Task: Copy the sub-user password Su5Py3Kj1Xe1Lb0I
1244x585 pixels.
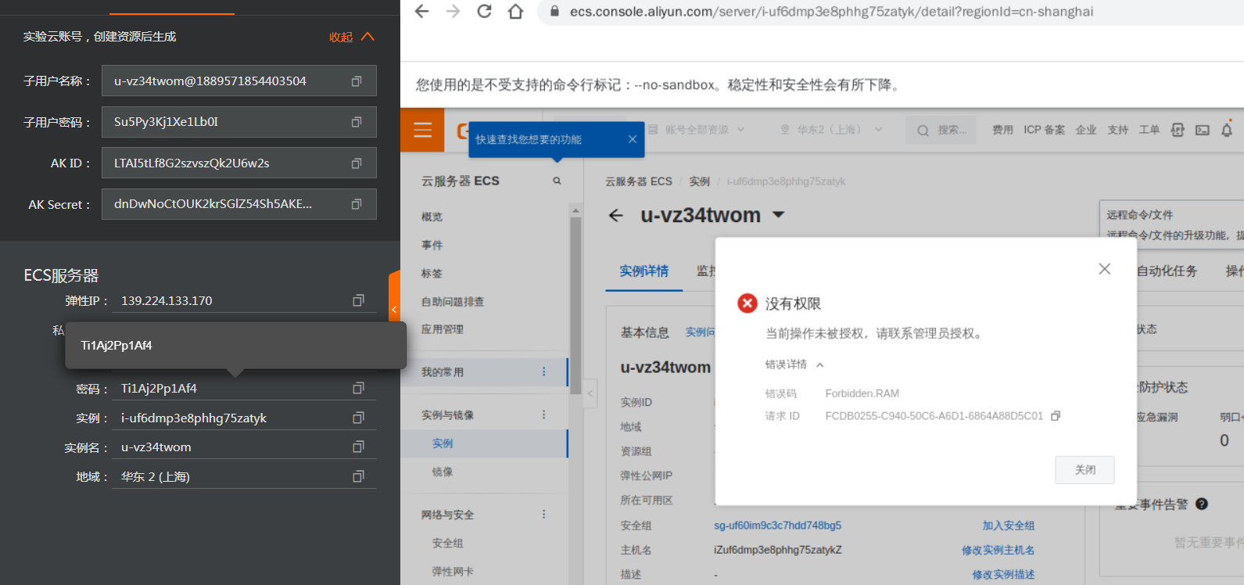Action: pos(357,122)
